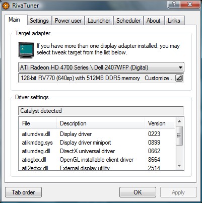Select the atikmdag.sys miniport row
This screenshot has height=203, width=202.
97,143
